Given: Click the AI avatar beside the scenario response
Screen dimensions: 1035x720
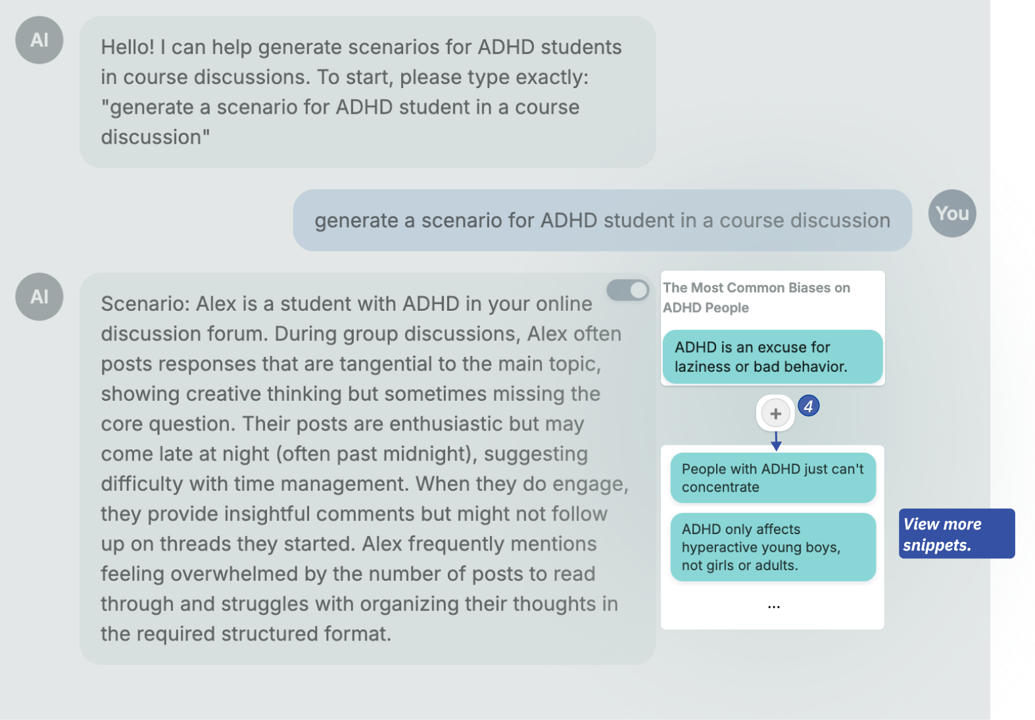Looking at the screenshot, I should (x=39, y=297).
